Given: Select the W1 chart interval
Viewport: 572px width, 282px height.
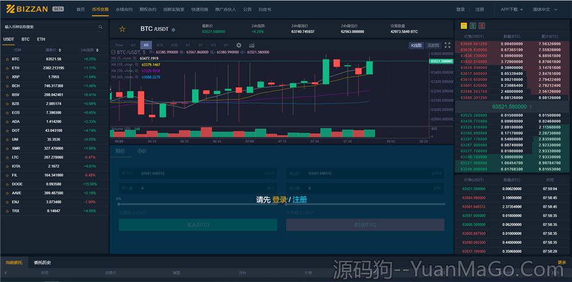Looking at the screenshot, I should [213, 45].
